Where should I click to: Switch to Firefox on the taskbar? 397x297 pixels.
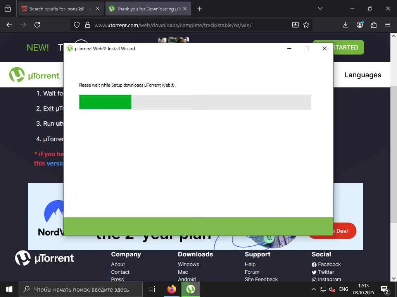(x=172, y=289)
